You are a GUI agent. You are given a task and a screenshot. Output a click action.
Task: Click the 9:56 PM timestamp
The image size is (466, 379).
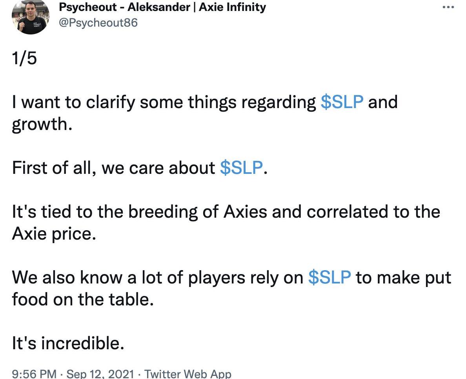[34, 374]
